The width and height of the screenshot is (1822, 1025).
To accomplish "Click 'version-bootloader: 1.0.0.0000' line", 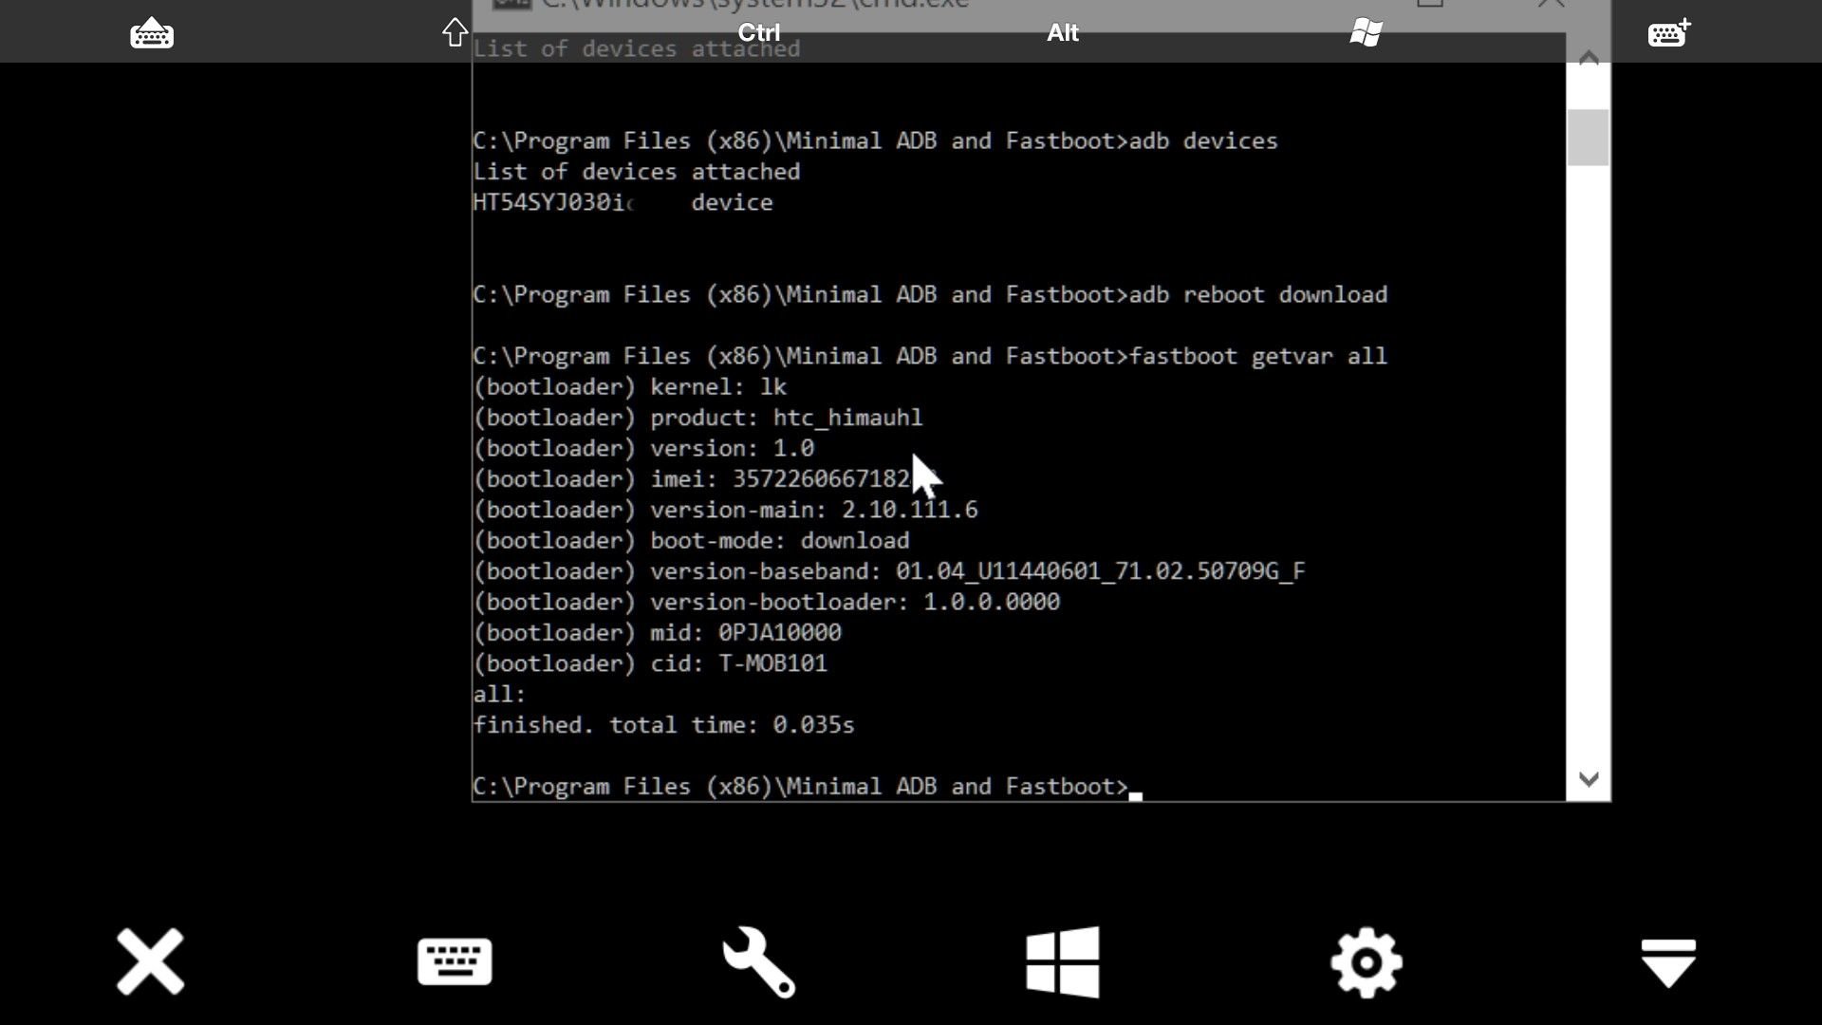I will [766, 602].
